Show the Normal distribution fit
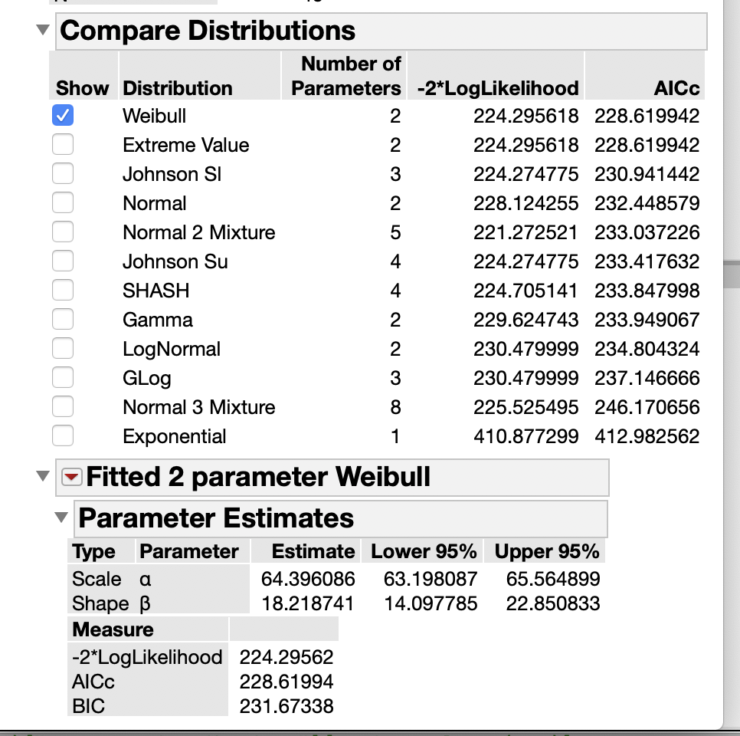Viewport: 740px width, 736px height. (x=63, y=202)
